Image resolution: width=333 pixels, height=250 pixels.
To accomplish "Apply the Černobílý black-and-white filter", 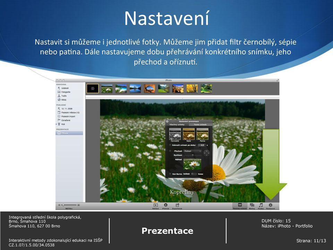I will [x=175, y=134].
